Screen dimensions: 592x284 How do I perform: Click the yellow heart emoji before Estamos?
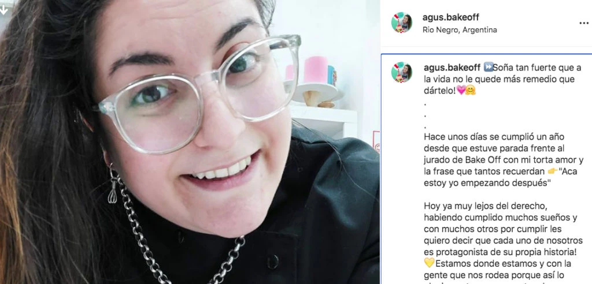coord(430,263)
